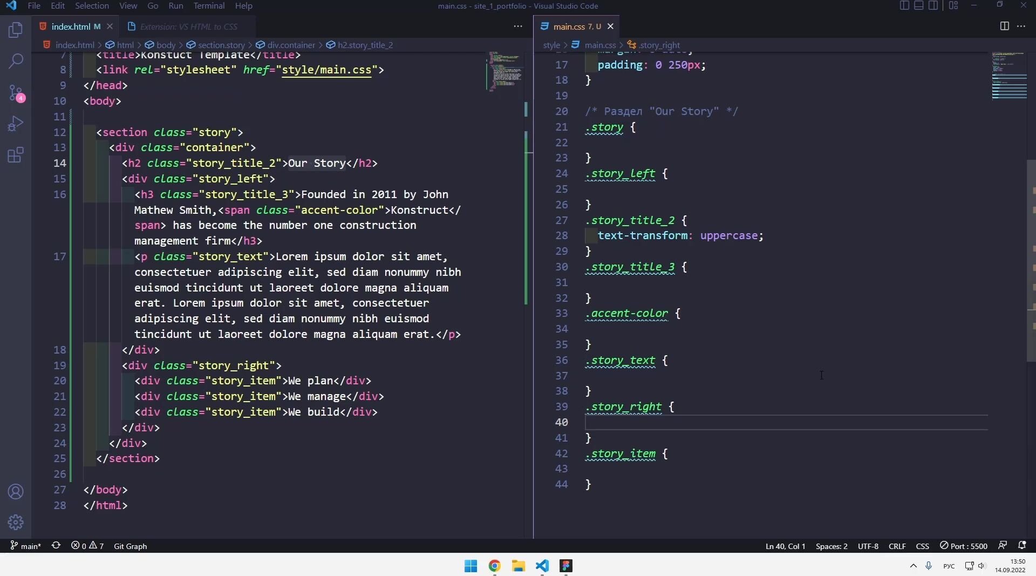Open Windows Start button on taskbar
This screenshot has width=1036, height=576.
pyautogui.click(x=471, y=565)
